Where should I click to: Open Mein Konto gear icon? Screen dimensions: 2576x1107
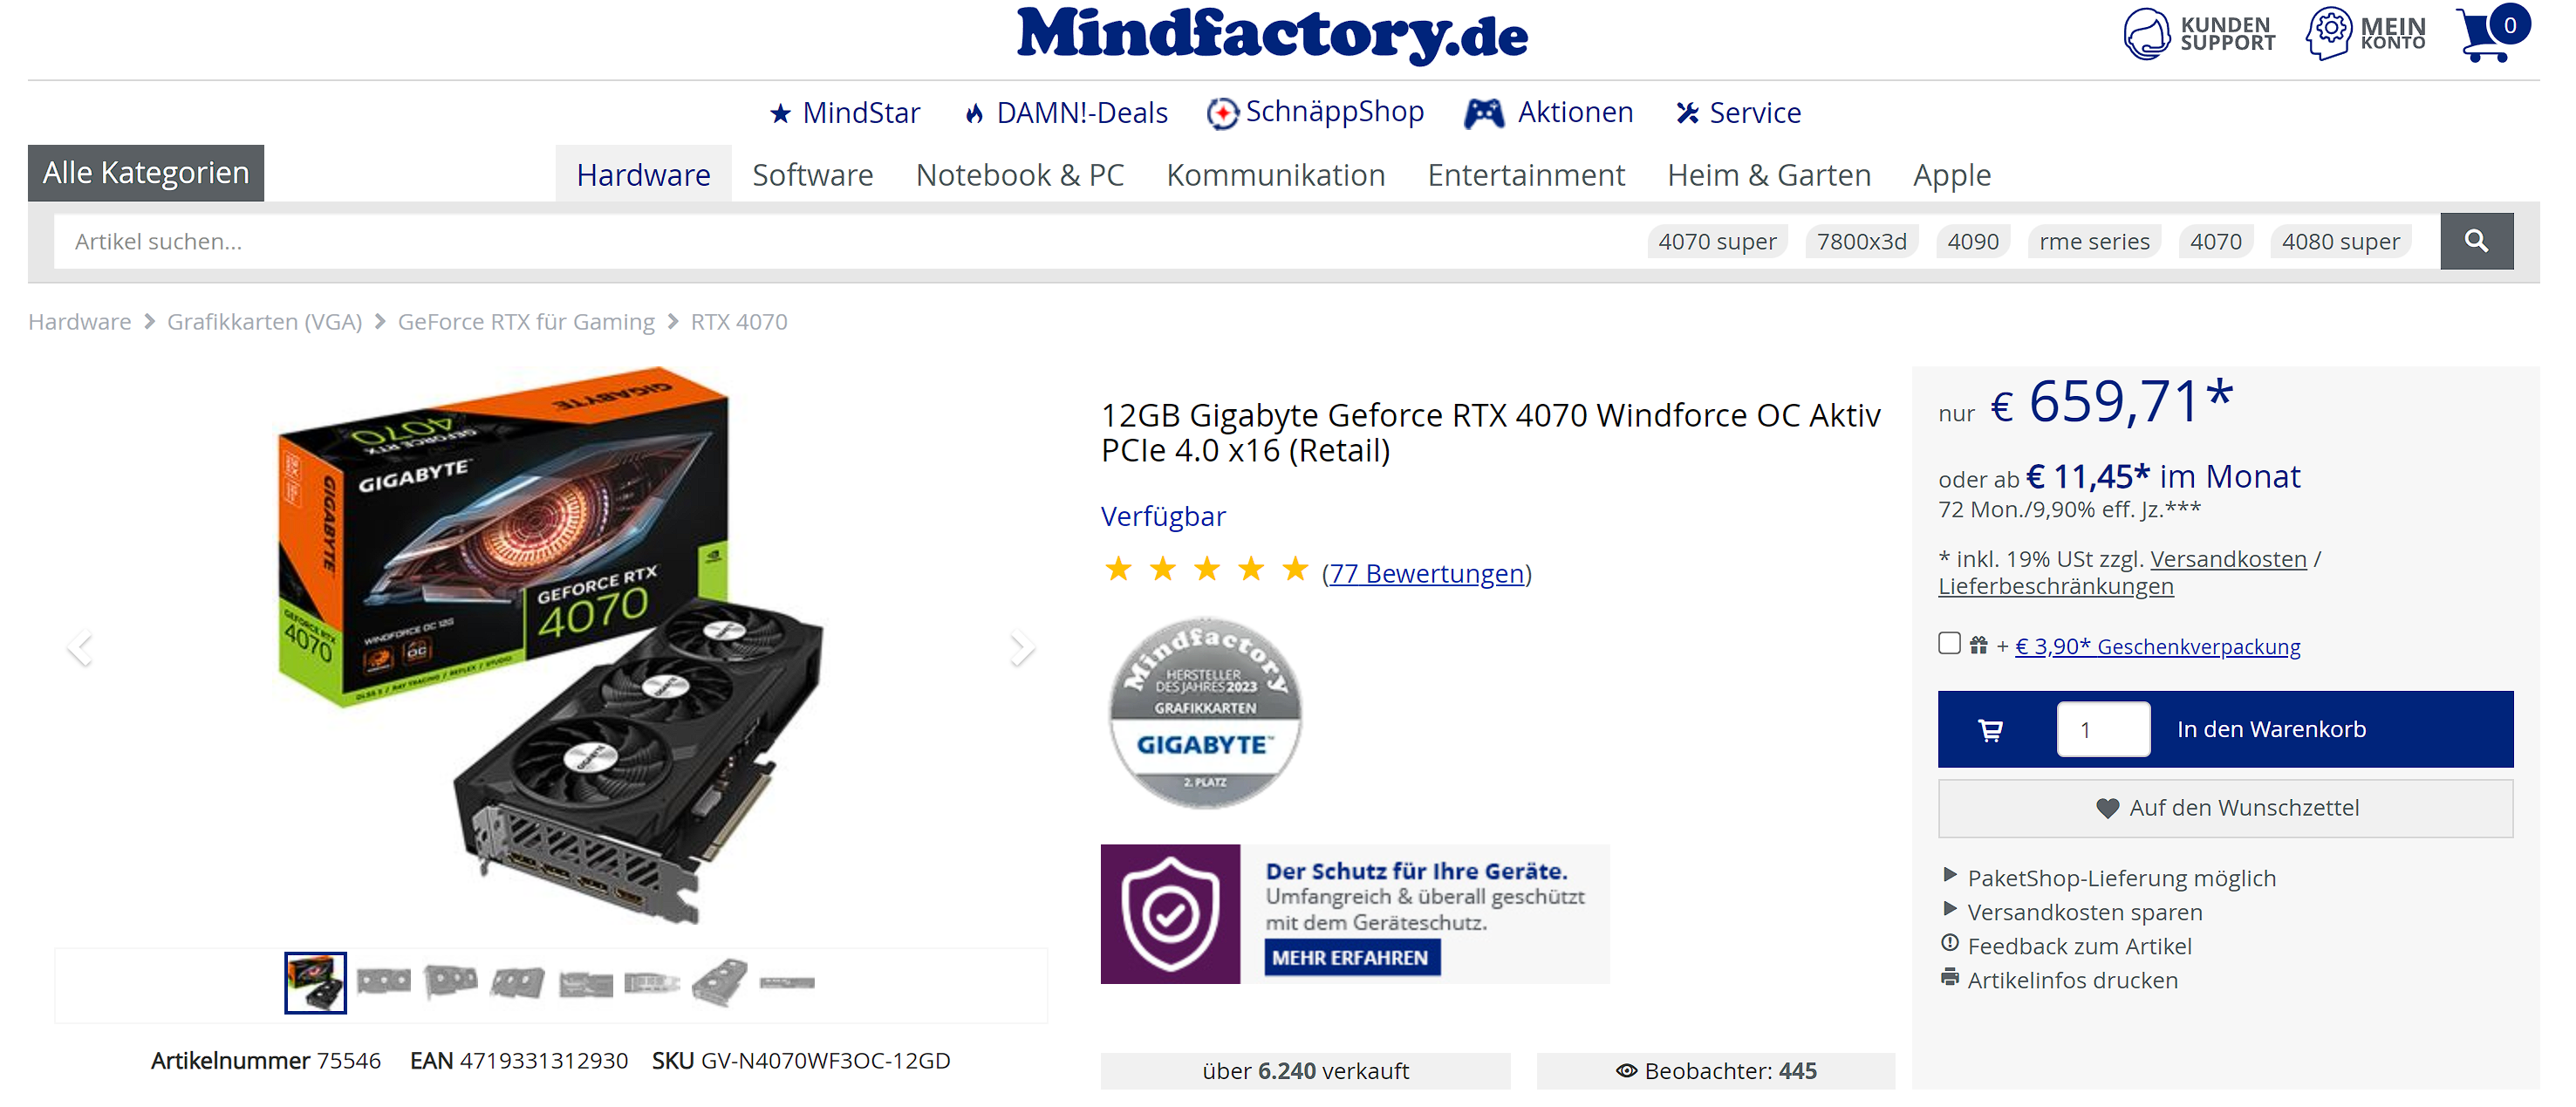(2329, 33)
